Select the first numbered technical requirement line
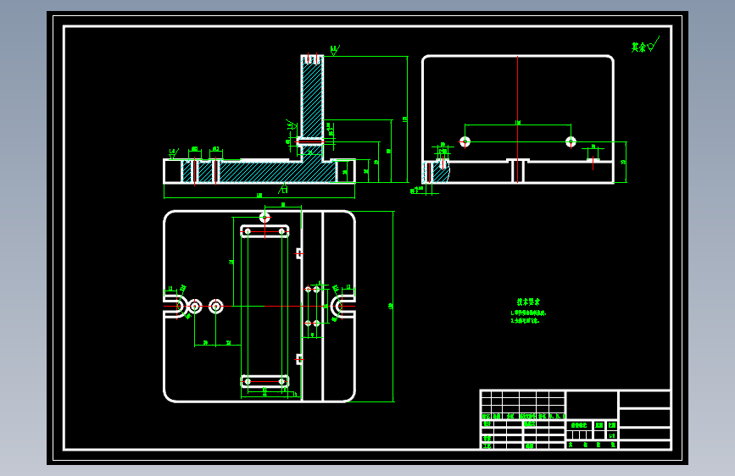 [529, 313]
